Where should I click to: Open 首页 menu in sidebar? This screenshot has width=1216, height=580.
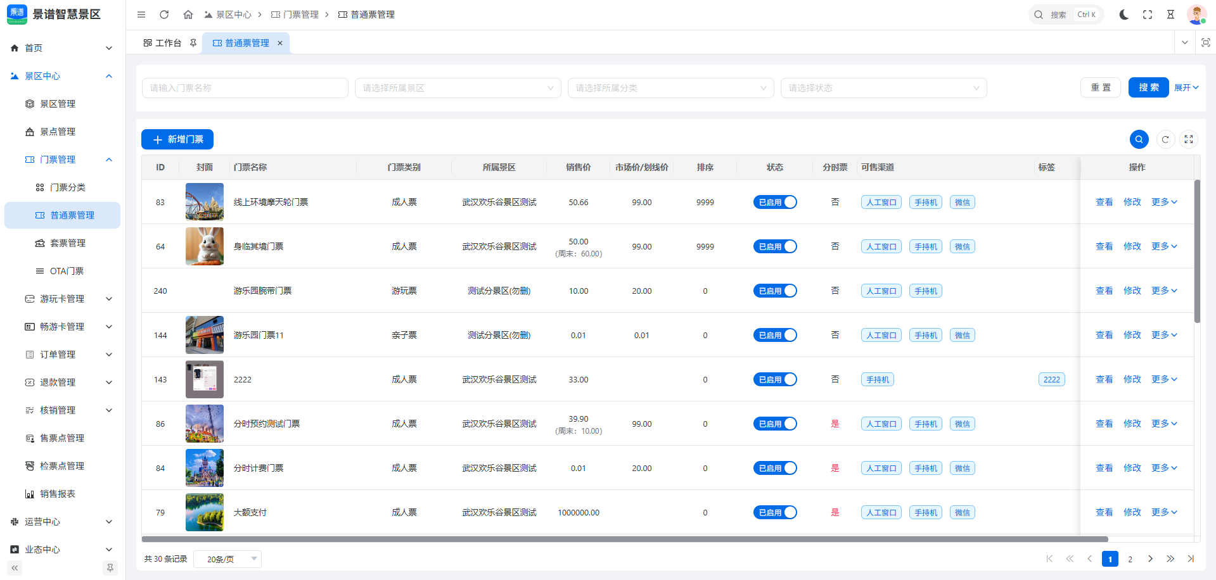coord(63,48)
